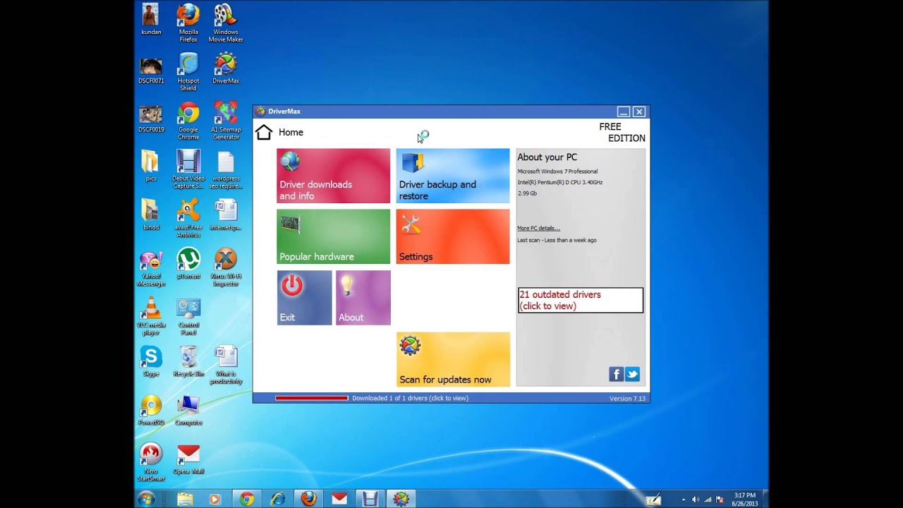Click the Home icon in DriverMax
The image size is (903, 508).
(264, 132)
